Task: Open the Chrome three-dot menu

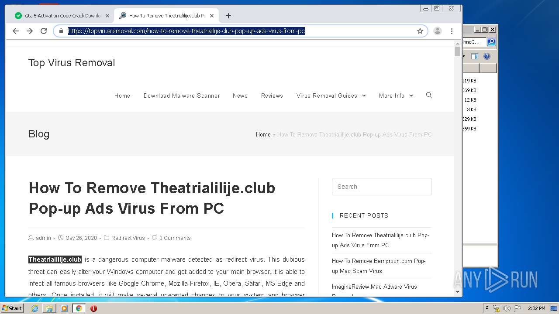Action: pos(452,31)
